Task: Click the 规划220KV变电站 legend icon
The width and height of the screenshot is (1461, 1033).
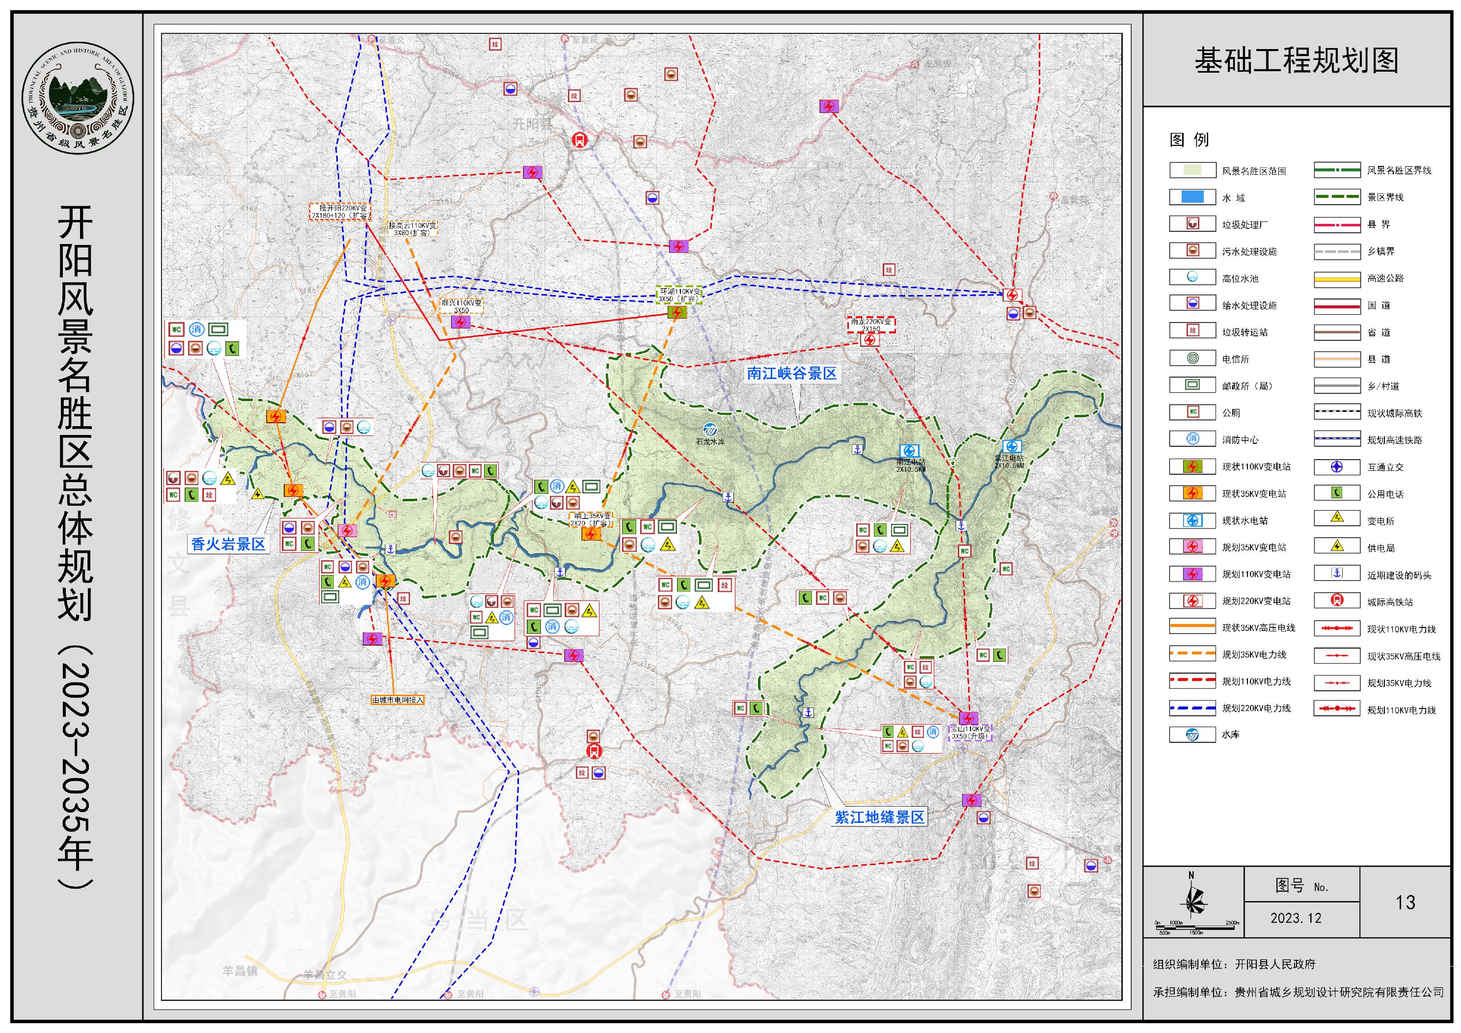Action: tap(1192, 601)
